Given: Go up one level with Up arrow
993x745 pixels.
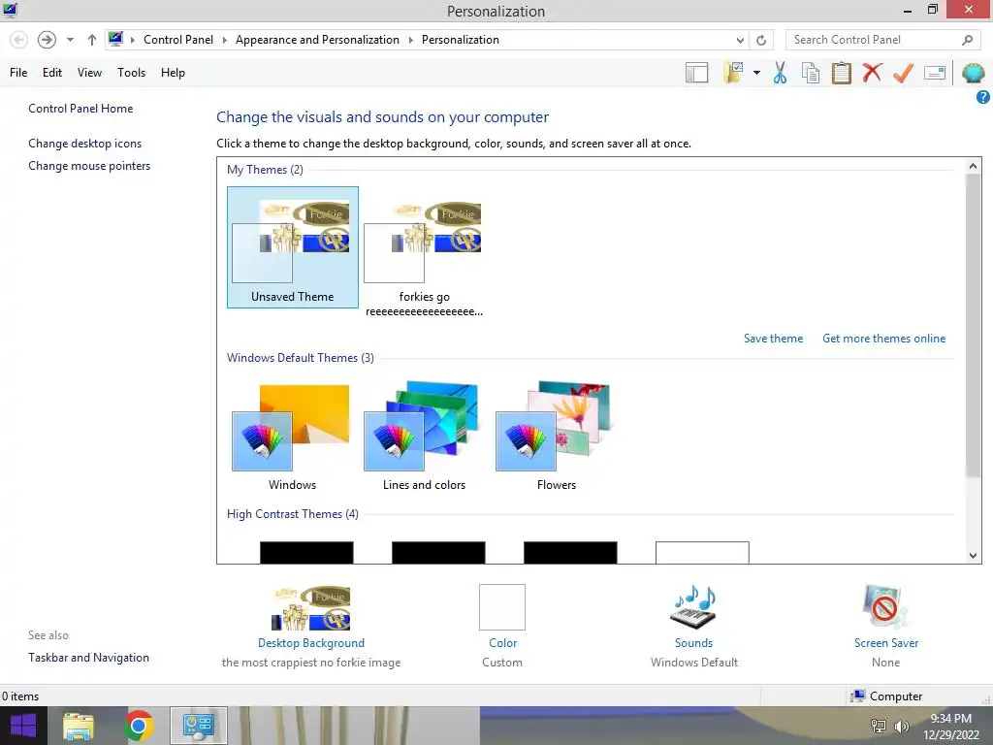Looking at the screenshot, I should point(92,40).
